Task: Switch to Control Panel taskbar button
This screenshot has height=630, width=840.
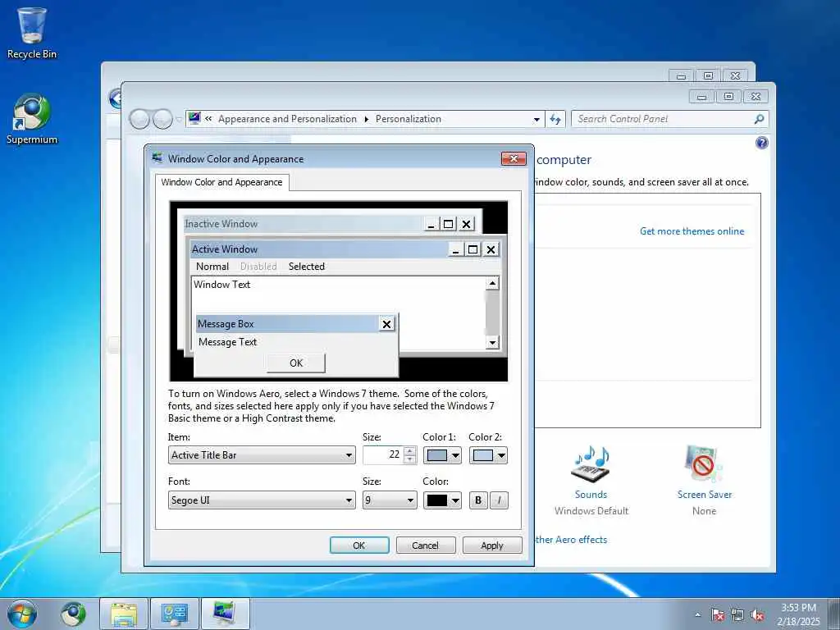Action: (x=174, y=614)
